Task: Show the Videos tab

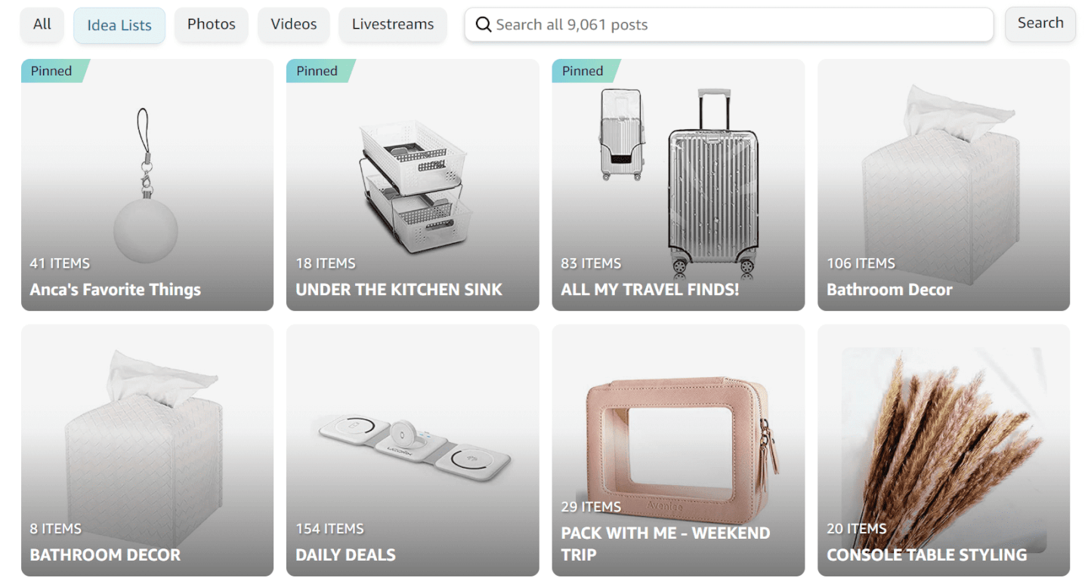Action: pos(294,24)
